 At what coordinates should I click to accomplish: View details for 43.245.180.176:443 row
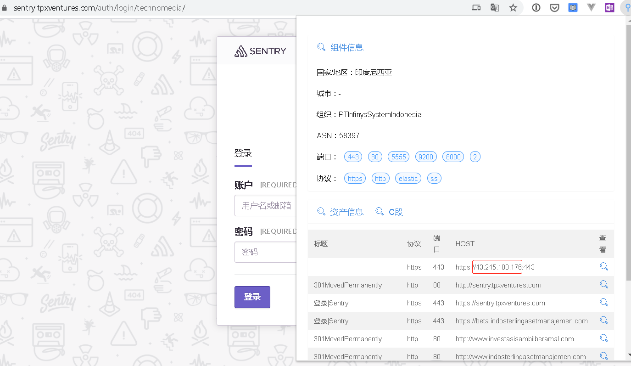coord(604,267)
